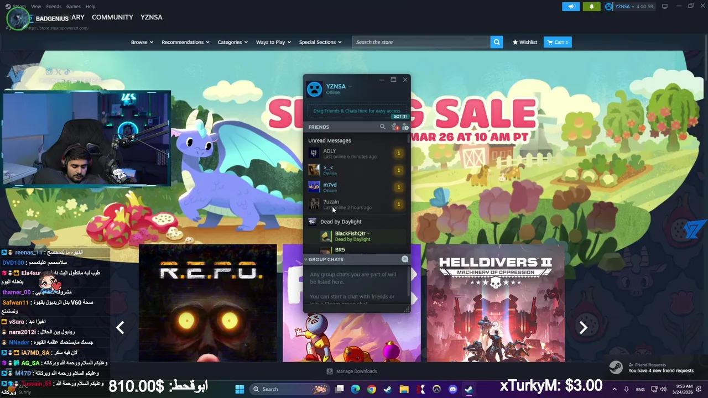708x398 pixels.
Task: Click the volume speaker tray icon
Action: (663, 389)
